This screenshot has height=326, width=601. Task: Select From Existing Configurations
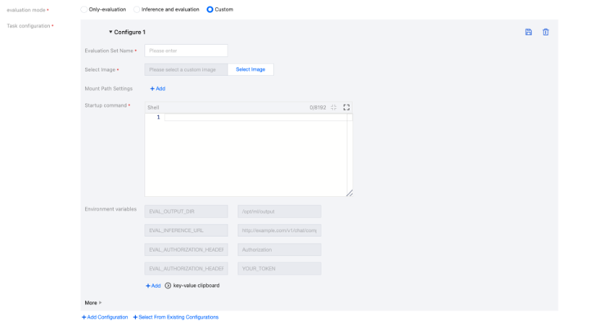click(176, 317)
